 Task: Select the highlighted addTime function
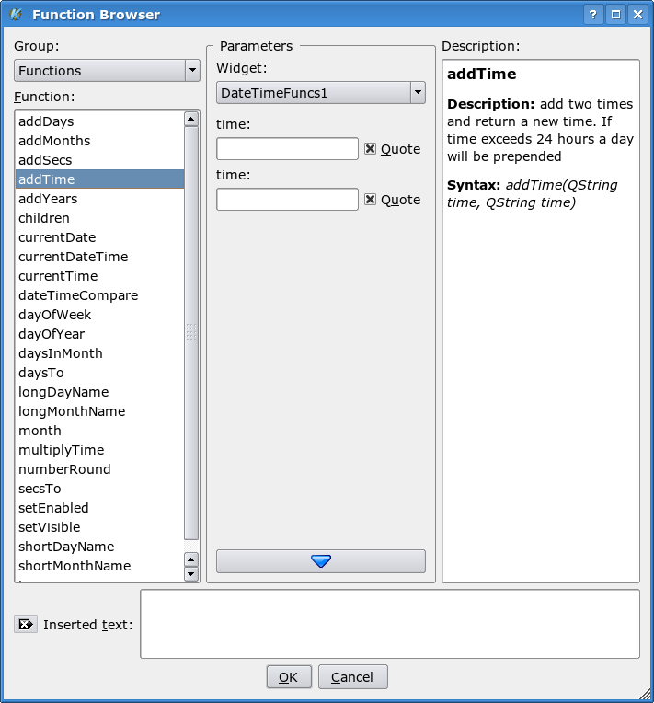99,179
